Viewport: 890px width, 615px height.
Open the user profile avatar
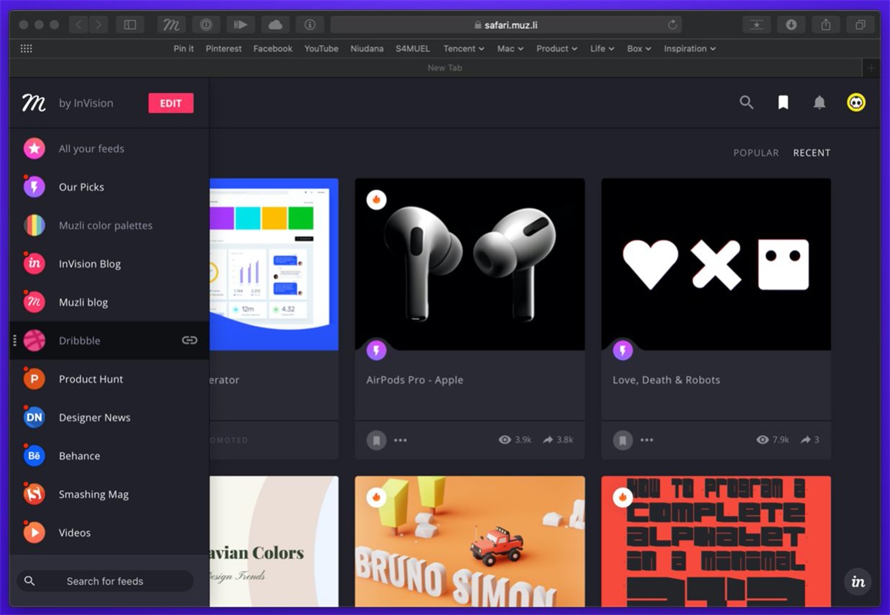(x=856, y=103)
